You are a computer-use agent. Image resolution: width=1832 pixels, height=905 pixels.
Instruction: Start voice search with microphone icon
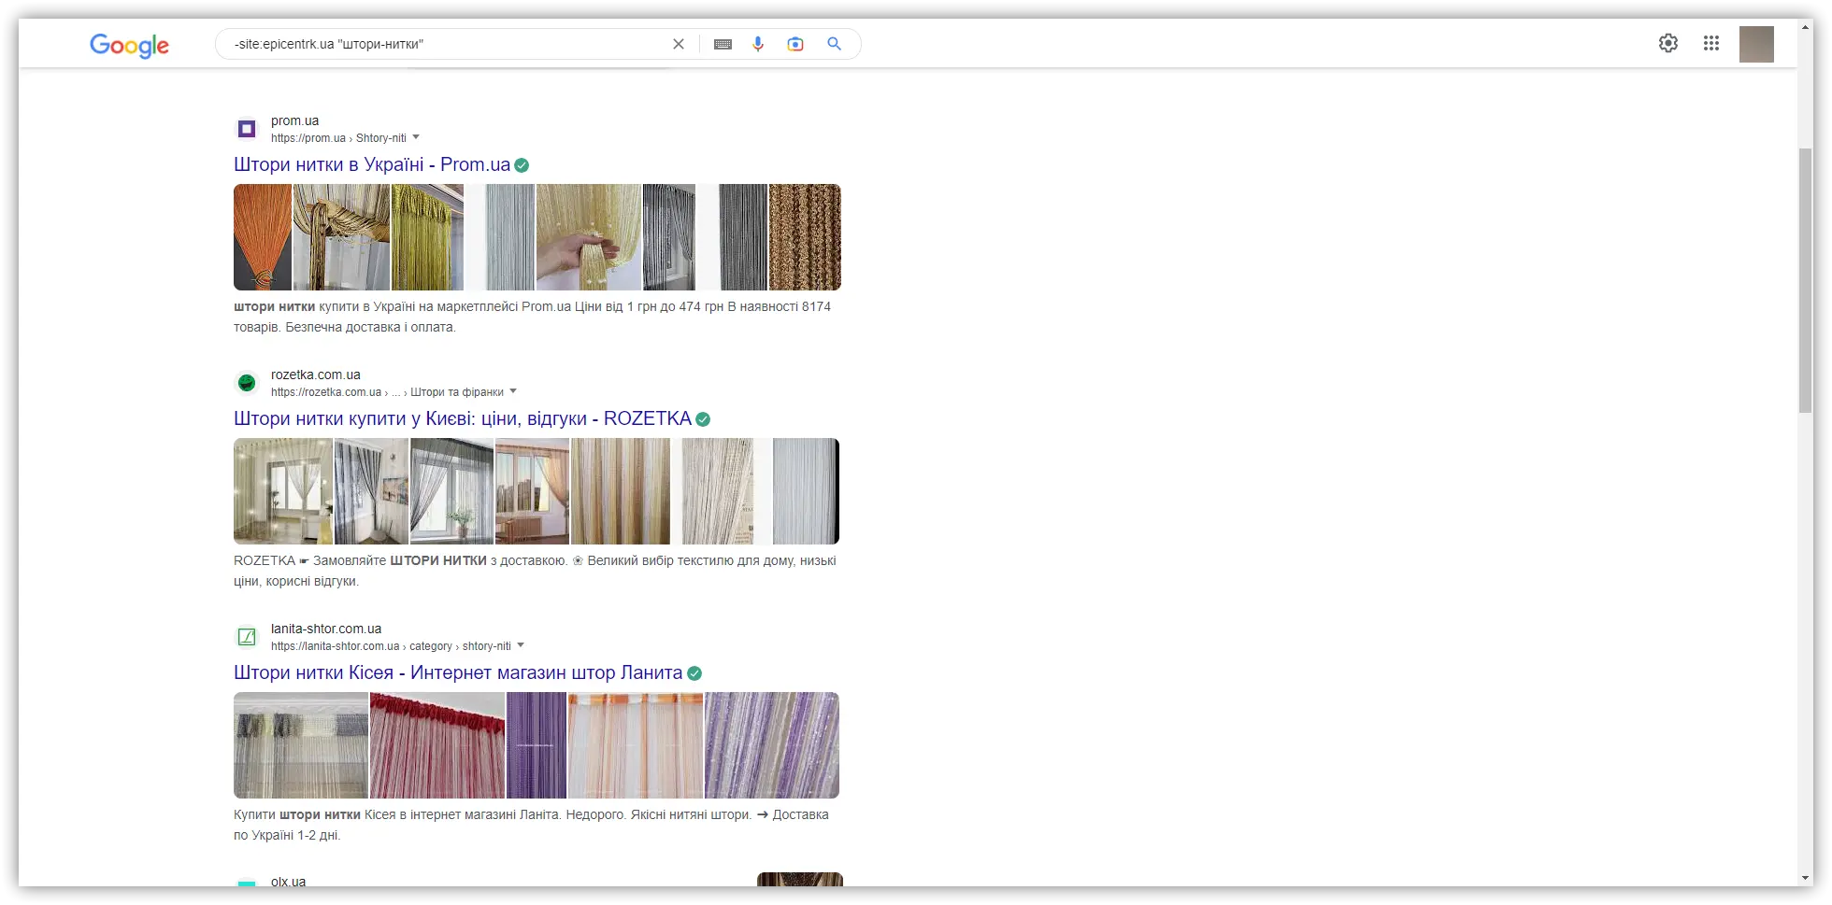(758, 44)
